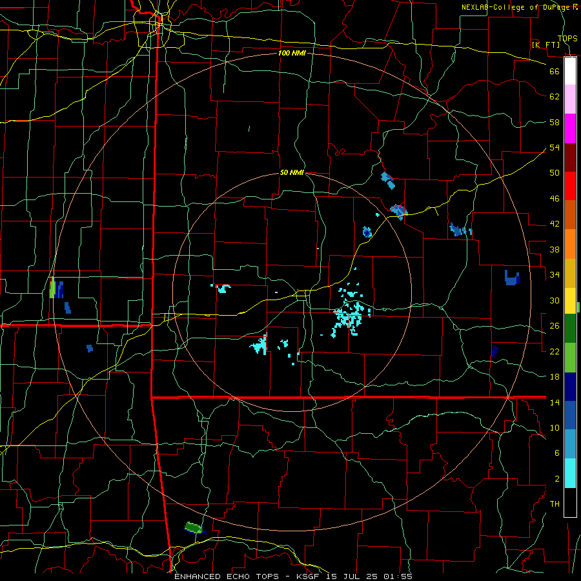Click the TOPS legend title
The image size is (581, 581).
pyautogui.click(x=567, y=38)
